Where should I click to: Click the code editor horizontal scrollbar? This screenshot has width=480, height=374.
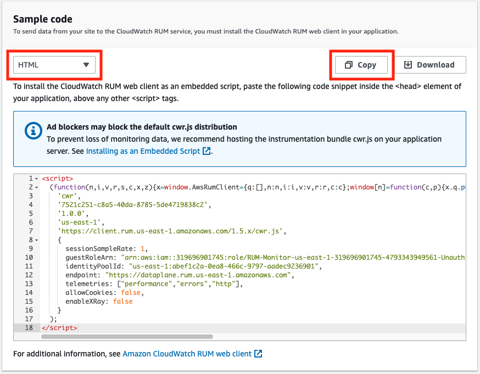tap(127, 337)
